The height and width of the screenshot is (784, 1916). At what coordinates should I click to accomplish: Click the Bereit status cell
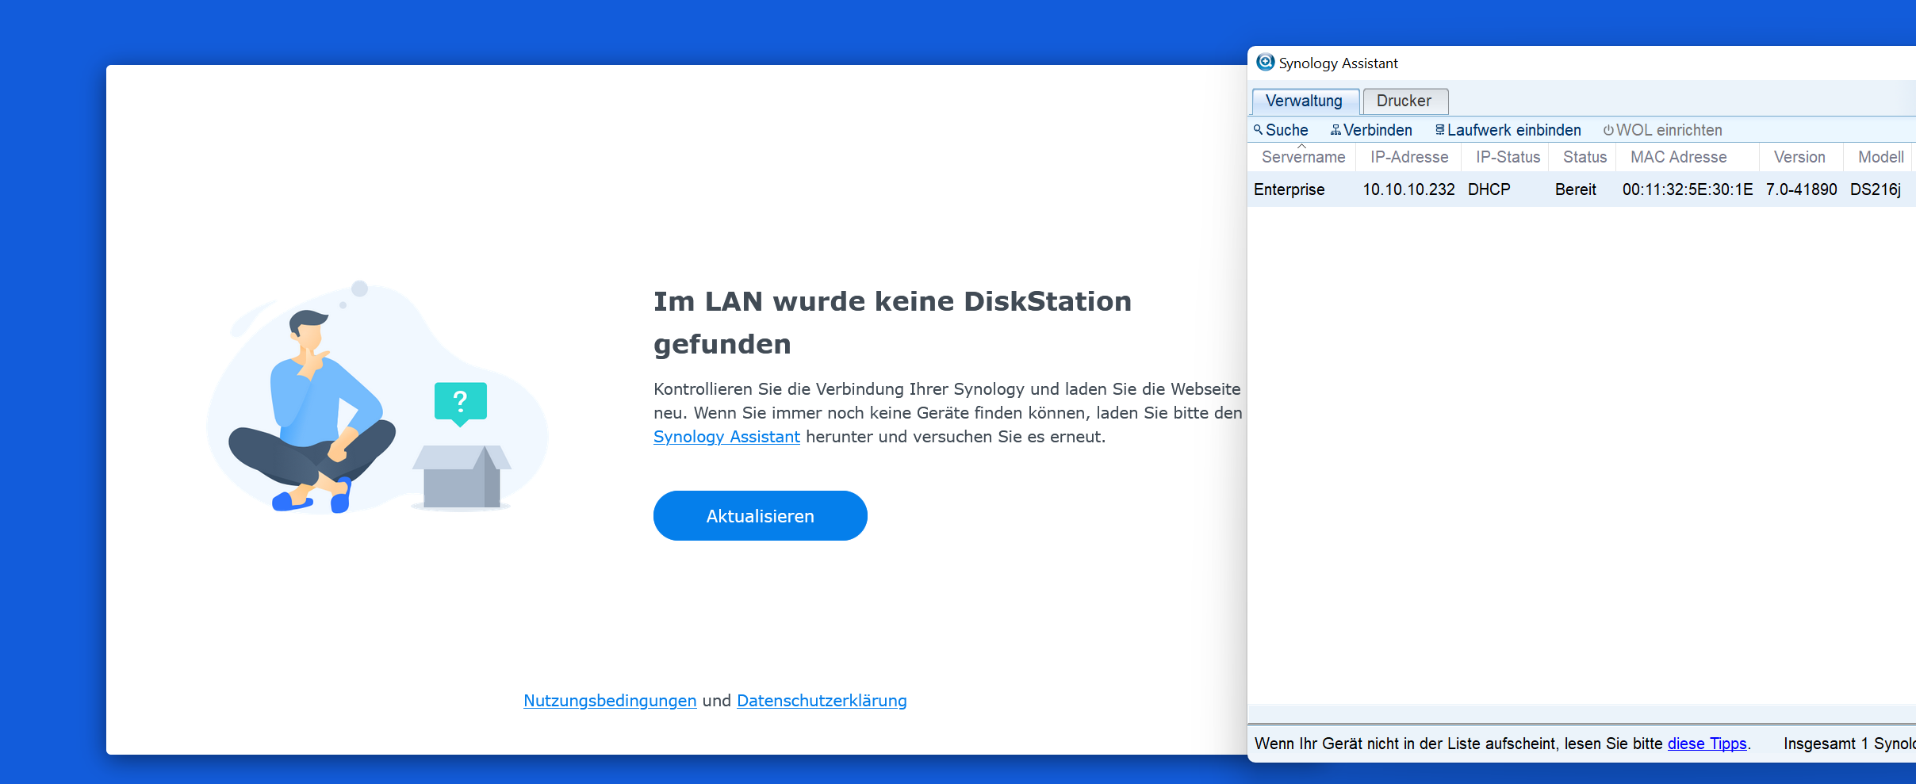click(1576, 189)
